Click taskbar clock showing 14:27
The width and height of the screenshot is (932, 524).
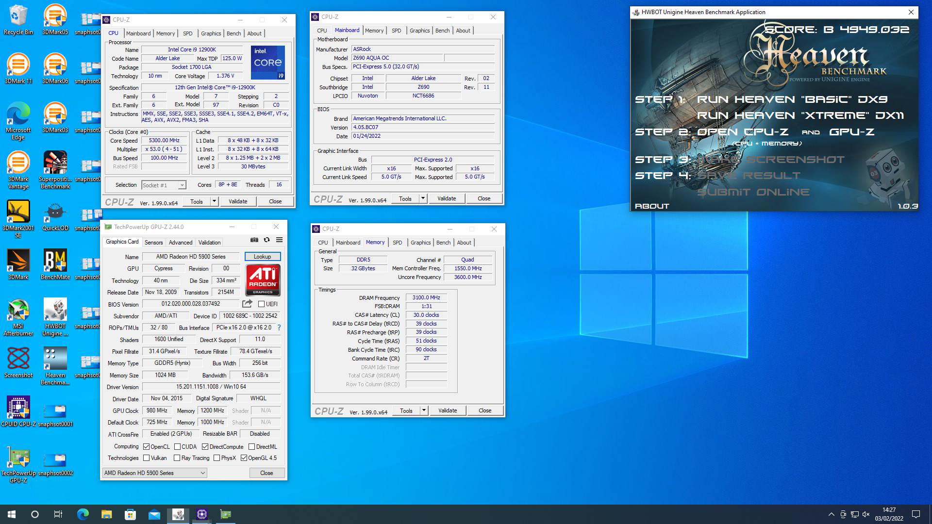pyautogui.click(x=889, y=514)
